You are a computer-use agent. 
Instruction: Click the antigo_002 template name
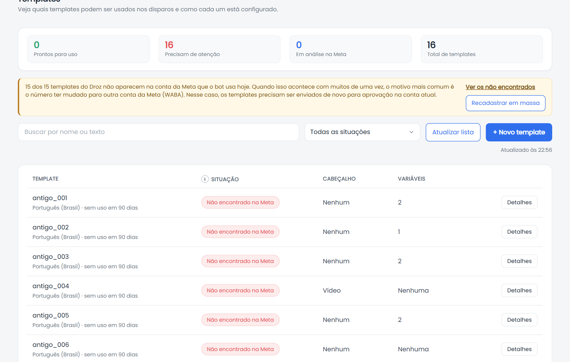(50, 227)
